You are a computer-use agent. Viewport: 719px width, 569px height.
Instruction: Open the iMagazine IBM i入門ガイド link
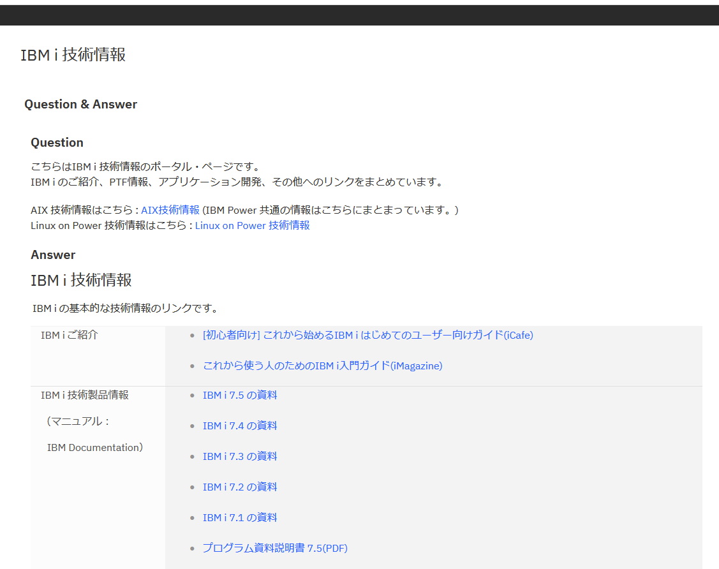tap(322, 366)
